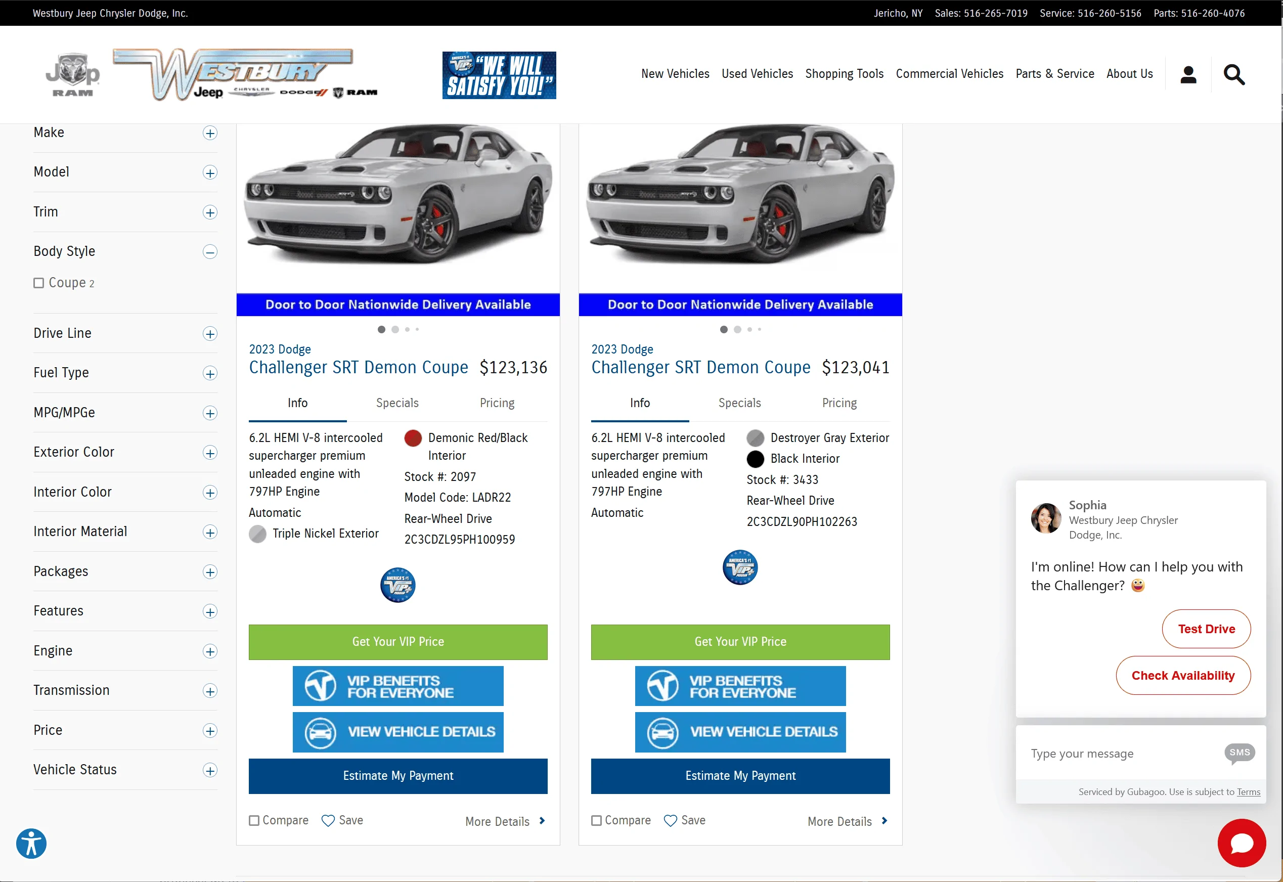The image size is (1283, 882).
Task: Click the Destroyer Gray exterior swatch
Action: [x=756, y=438]
